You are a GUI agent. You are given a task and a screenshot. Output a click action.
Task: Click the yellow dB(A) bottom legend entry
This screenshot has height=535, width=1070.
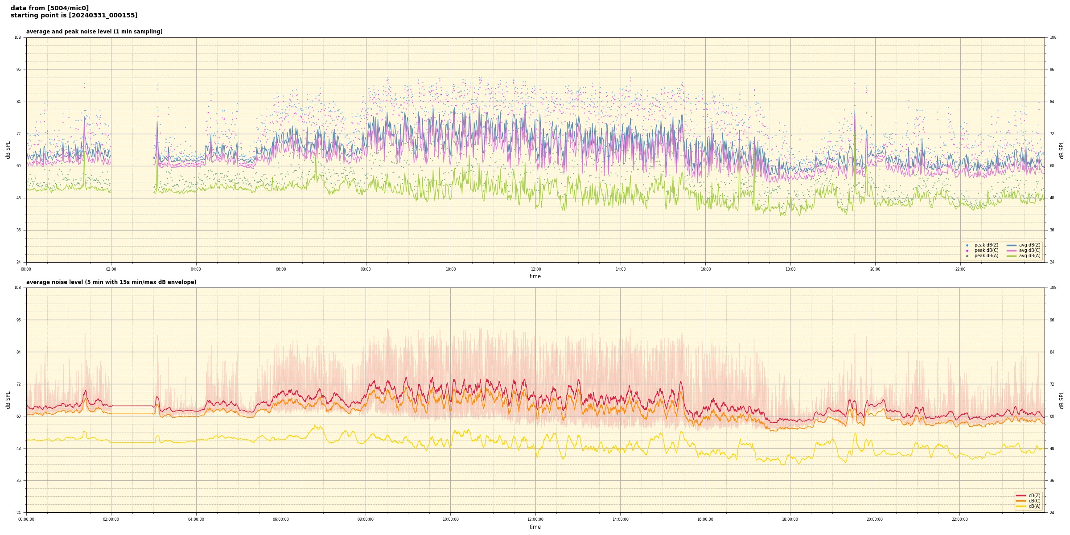pyautogui.click(x=1021, y=506)
